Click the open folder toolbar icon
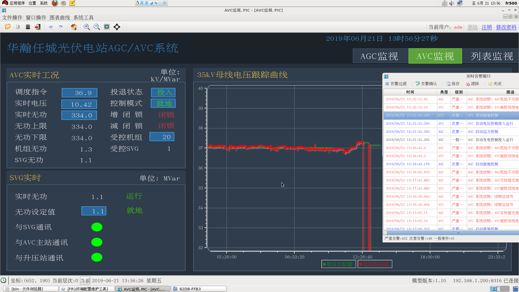Viewport: 519px width, 292px height. [8, 27]
